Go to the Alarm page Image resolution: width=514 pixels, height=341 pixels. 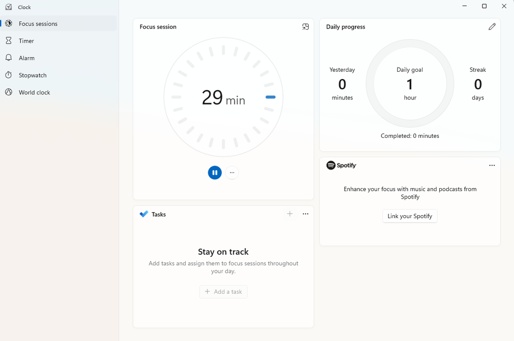pyautogui.click(x=59, y=58)
